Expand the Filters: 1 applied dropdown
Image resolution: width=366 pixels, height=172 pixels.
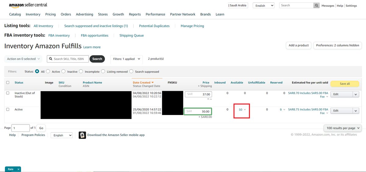(x=126, y=59)
